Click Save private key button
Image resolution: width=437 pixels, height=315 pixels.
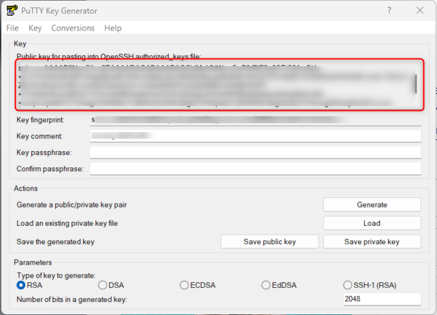pyautogui.click(x=372, y=242)
